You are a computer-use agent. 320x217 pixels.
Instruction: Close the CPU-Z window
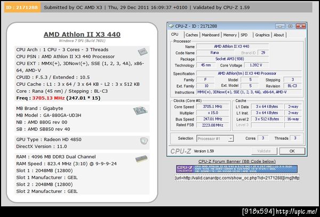tap(301, 26)
